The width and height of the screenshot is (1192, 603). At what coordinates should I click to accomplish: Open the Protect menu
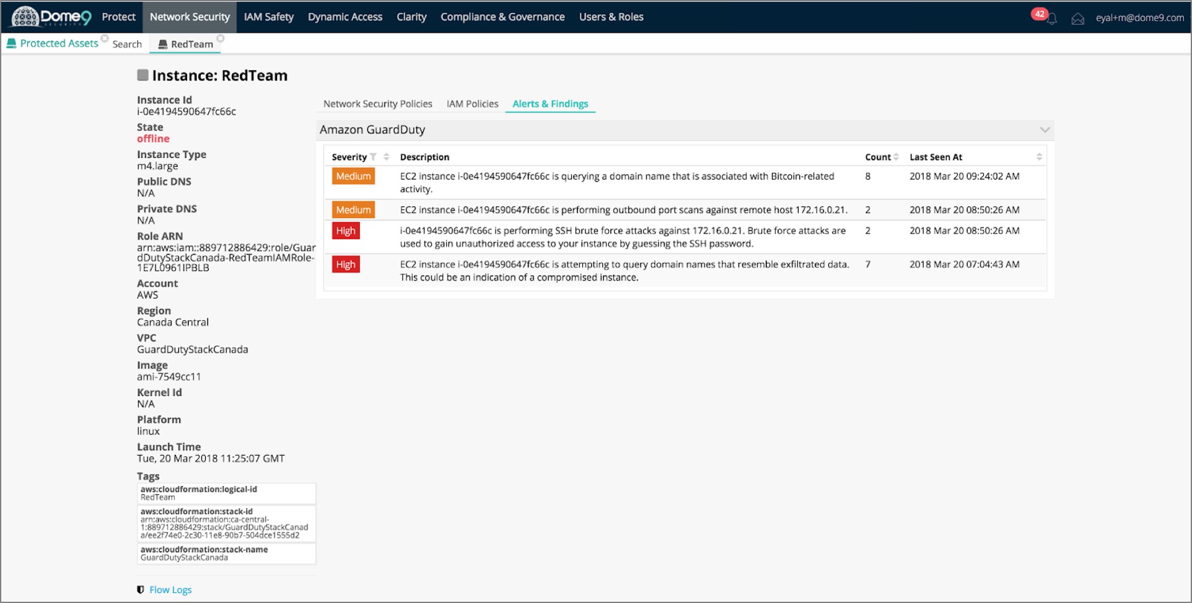coord(118,17)
